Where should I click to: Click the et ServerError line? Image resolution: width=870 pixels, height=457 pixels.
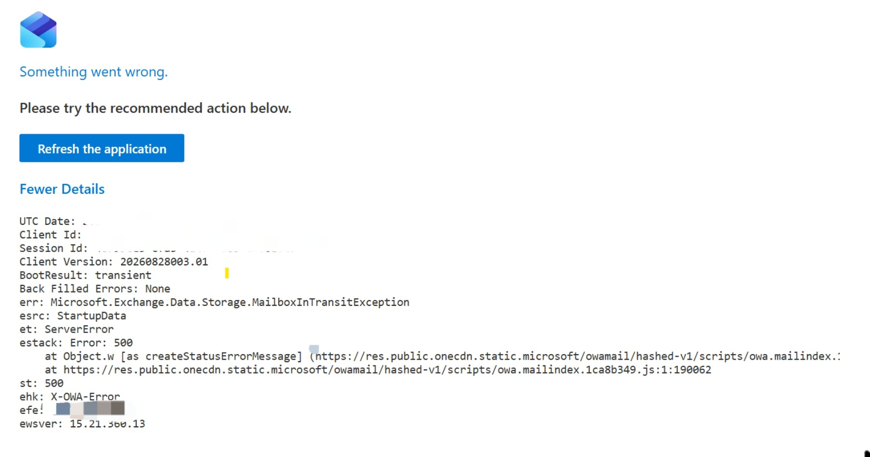click(67, 329)
